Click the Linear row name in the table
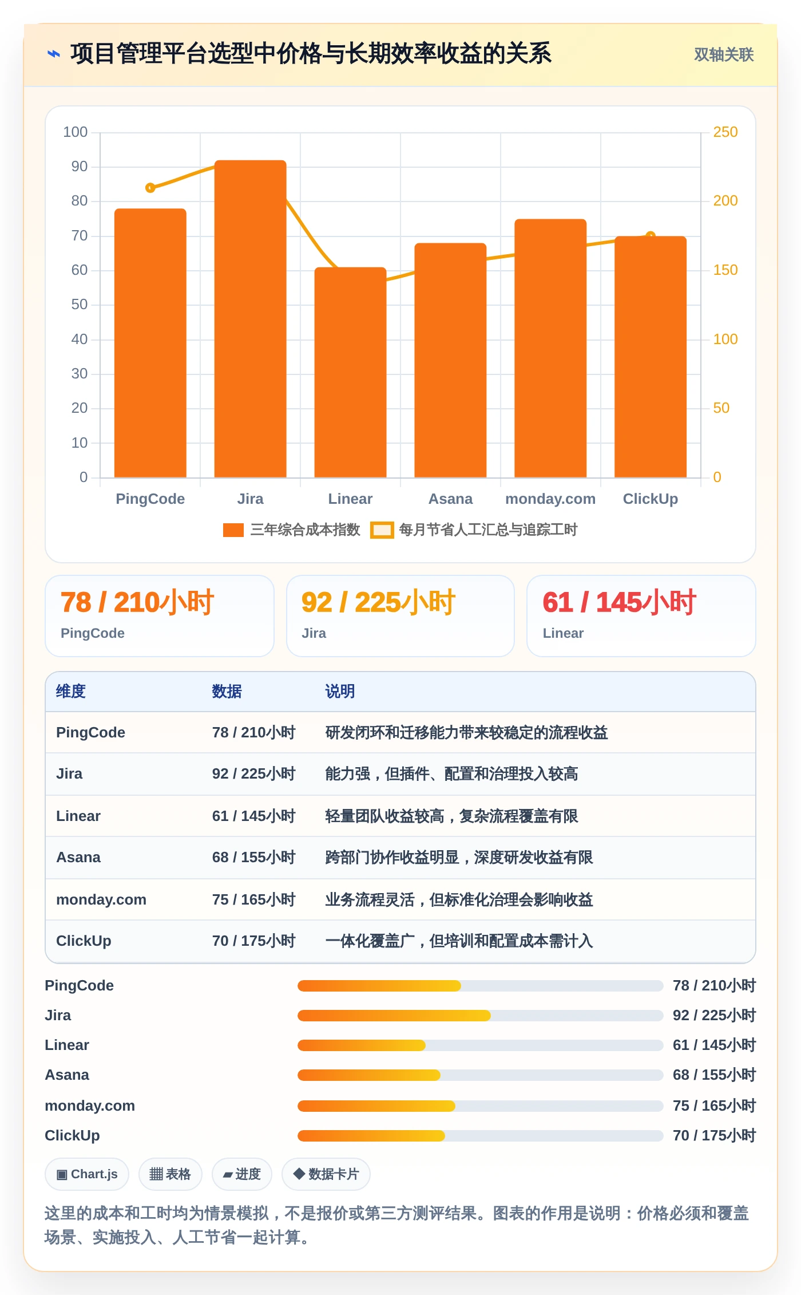Image resolution: width=801 pixels, height=1295 pixels. pos(78,816)
